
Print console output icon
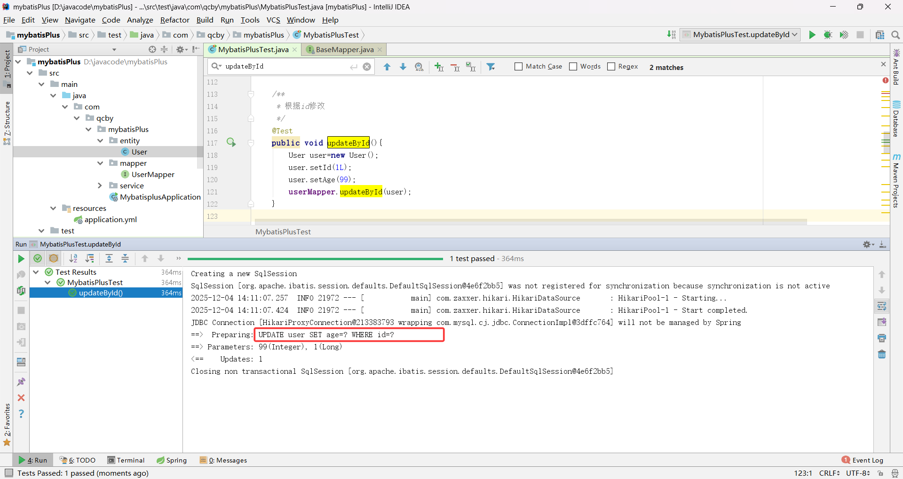(882, 338)
